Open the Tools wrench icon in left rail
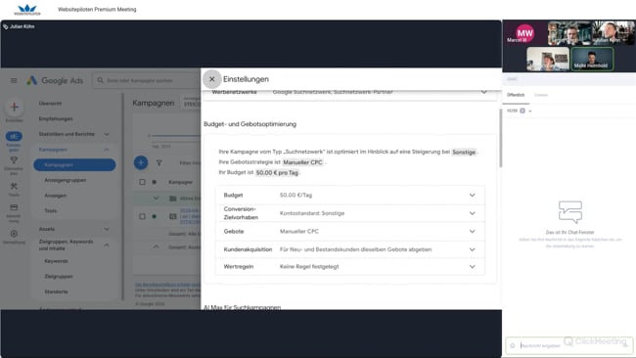Image resolution: width=636 pixels, height=358 pixels. coord(14,186)
